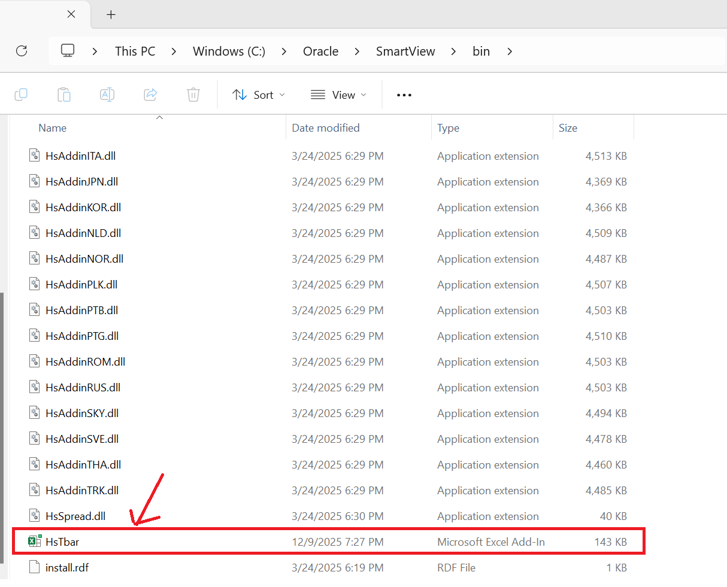Image resolution: width=727 pixels, height=587 pixels.
Task: Click the 4,513 KB size of HsAddinITA.dll
Action: (x=606, y=156)
